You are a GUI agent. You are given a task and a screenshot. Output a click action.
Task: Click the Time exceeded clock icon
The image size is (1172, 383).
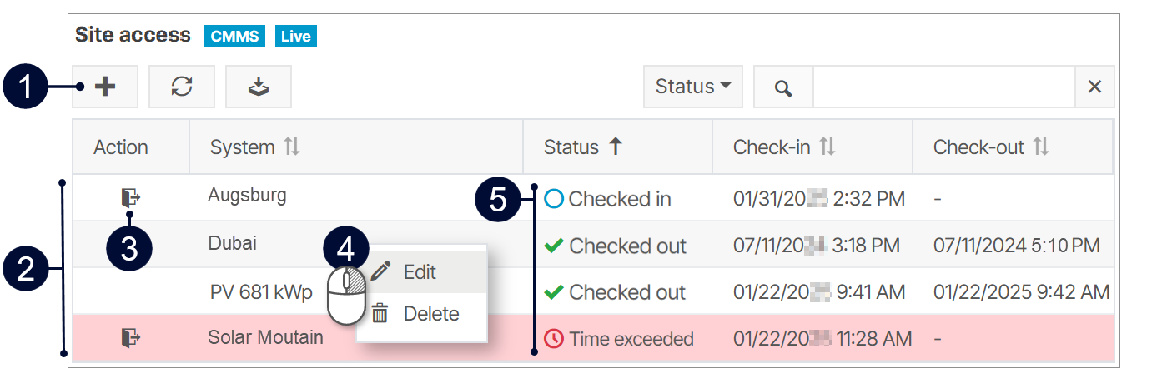coord(554,339)
